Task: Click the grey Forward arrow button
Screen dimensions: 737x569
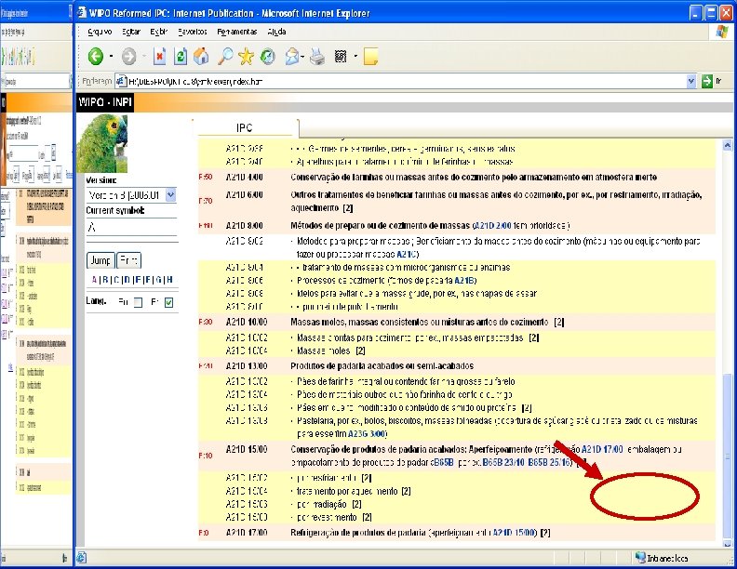Action: [128, 57]
